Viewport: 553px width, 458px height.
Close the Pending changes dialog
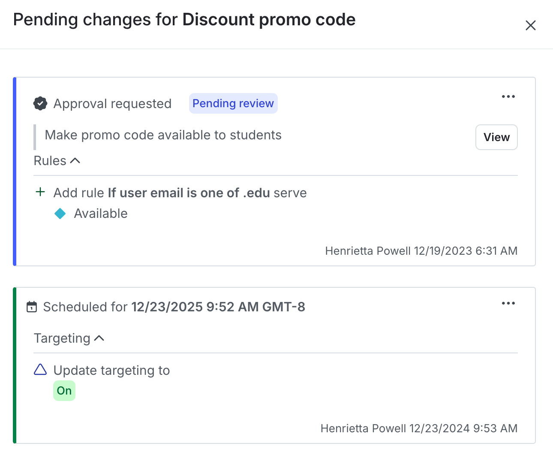530,25
